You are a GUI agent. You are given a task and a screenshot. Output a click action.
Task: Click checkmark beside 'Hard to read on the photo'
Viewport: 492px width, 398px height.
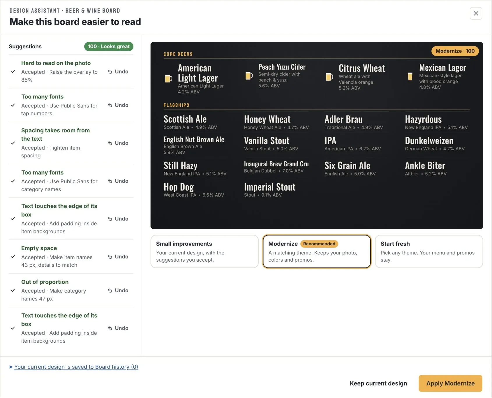pyautogui.click(x=13, y=72)
